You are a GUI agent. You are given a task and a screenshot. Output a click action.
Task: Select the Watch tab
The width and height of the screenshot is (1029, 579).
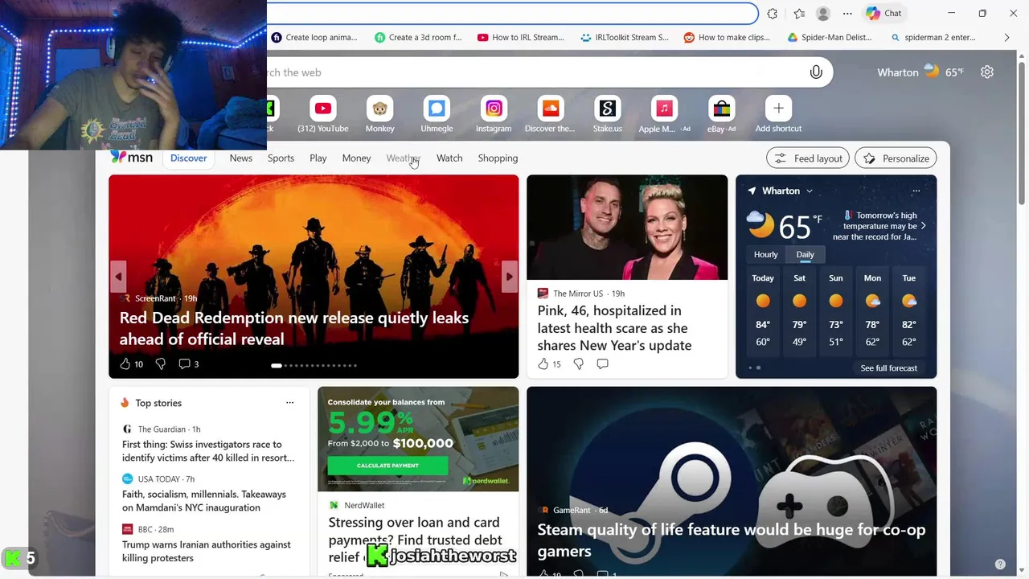pyautogui.click(x=449, y=158)
